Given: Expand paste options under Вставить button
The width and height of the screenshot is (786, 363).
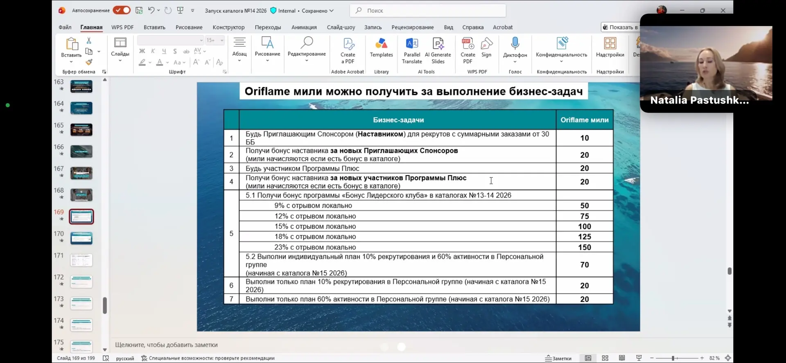Looking at the screenshot, I should 71,62.
